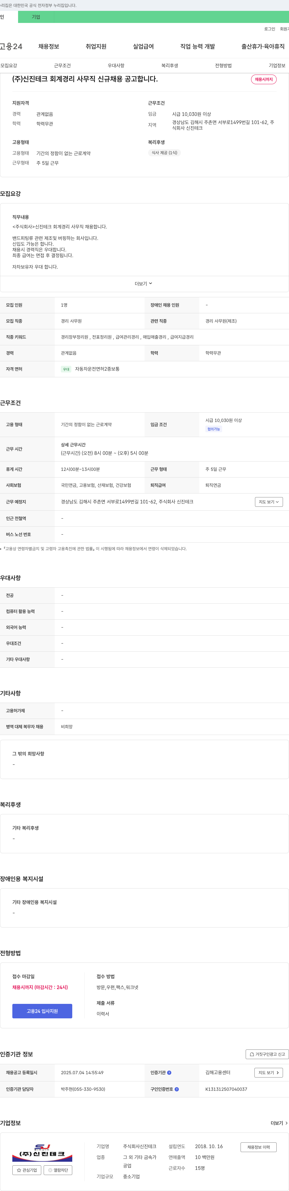This screenshot has height=1191, width=289.
Task: Open the 실업급여 main menu
Action: click(x=143, y=46)
